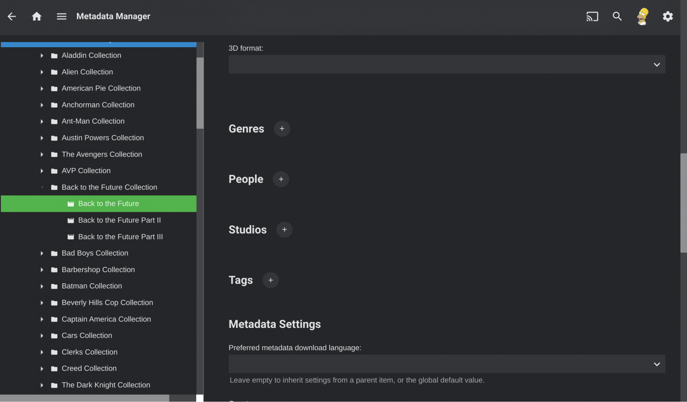Viewport: 687px width, 402px height.
Task: Click the folder icon beside Batman Collection
Action: point(53,286)
